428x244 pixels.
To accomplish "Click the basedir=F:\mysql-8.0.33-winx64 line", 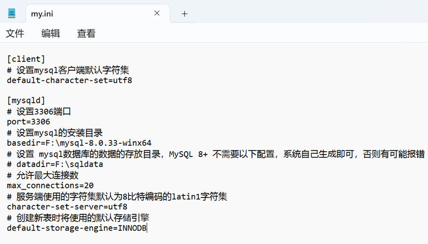I will (x=79, y=143).
